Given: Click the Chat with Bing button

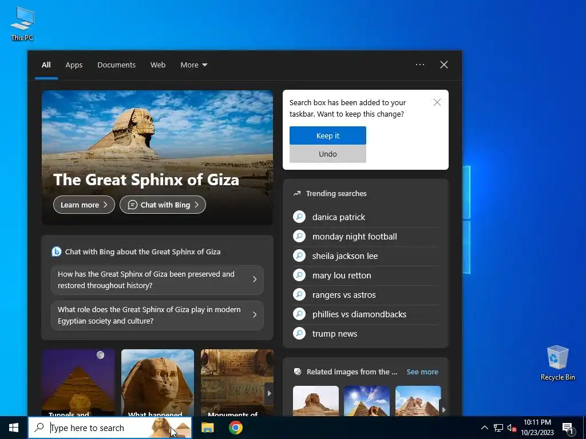Looking at the screenshot, I should pyautogui.click(x=163, y=205).
